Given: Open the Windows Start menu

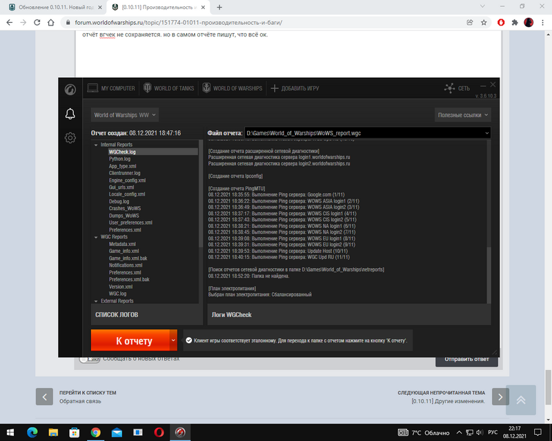Looking at the screenshot, I should (x=10, y=432).
